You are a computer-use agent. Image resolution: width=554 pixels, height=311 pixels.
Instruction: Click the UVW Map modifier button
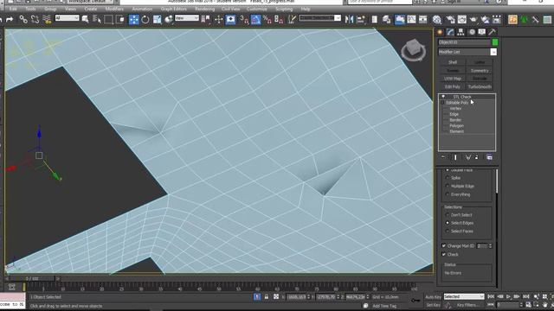(453, 79)
